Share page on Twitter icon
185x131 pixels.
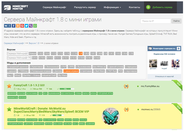coord(26,26)
